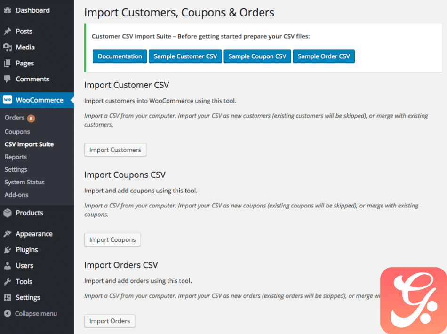Click the Appearance paintbrush icon
This screenshot has height=334, width=447.
point(8,234)
